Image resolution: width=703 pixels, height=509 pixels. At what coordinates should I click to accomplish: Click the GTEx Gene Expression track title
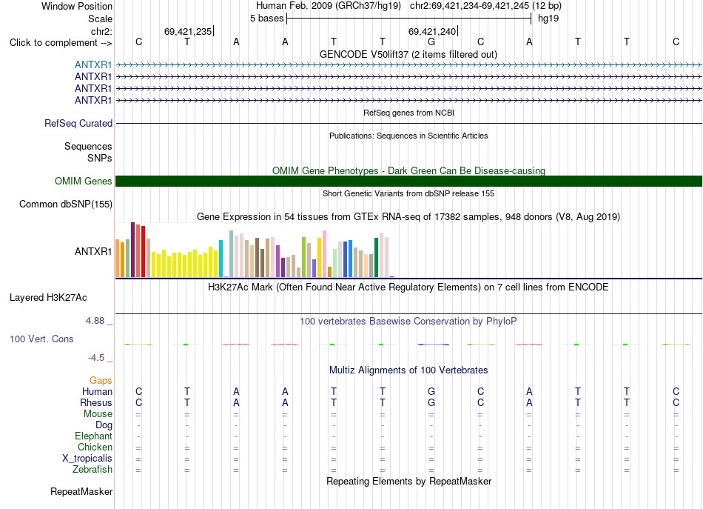click(x=408, y=217)
